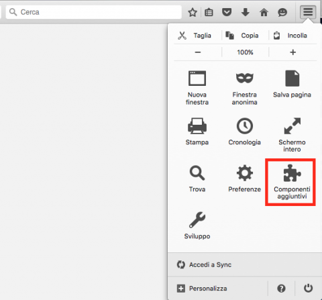Bookmark this page with the star icon

[x=193, y=12]
